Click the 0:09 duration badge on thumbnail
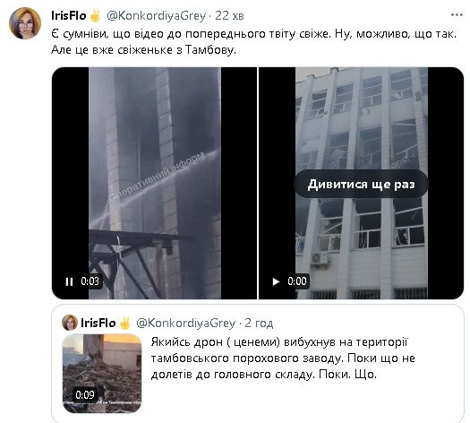The height and width of the screenshot is (423, 470). [x=85, y=394]
